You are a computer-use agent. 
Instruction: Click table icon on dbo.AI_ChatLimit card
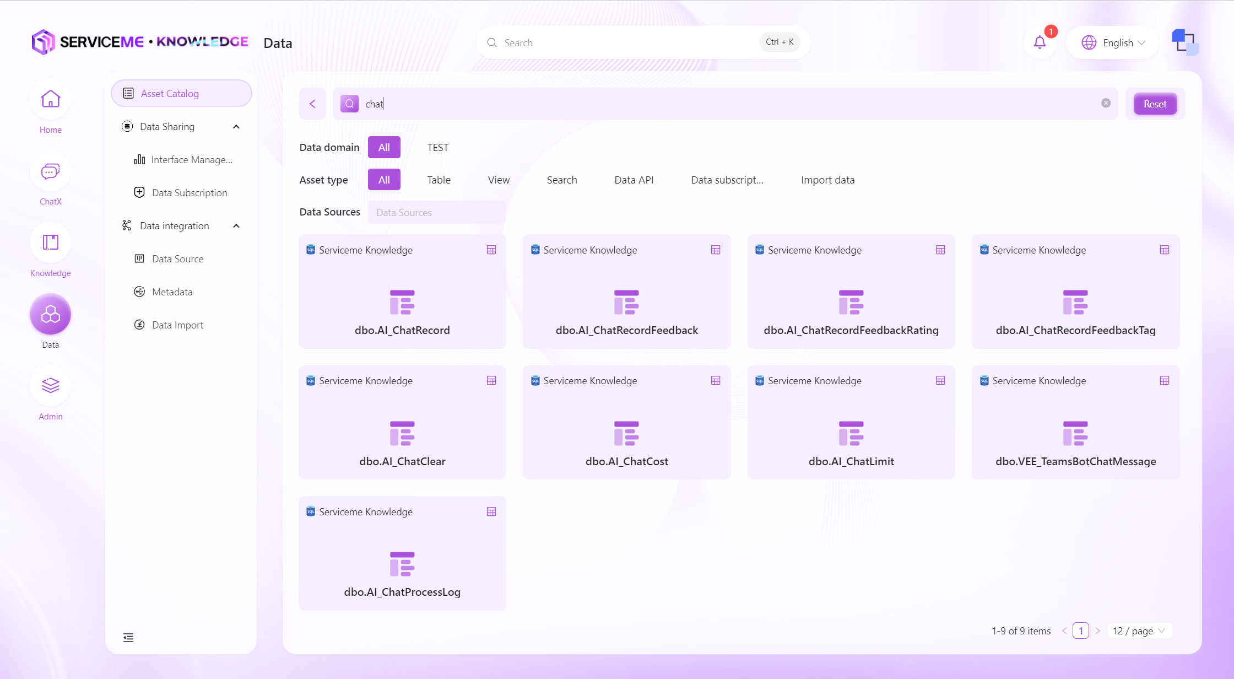(940, 381)
